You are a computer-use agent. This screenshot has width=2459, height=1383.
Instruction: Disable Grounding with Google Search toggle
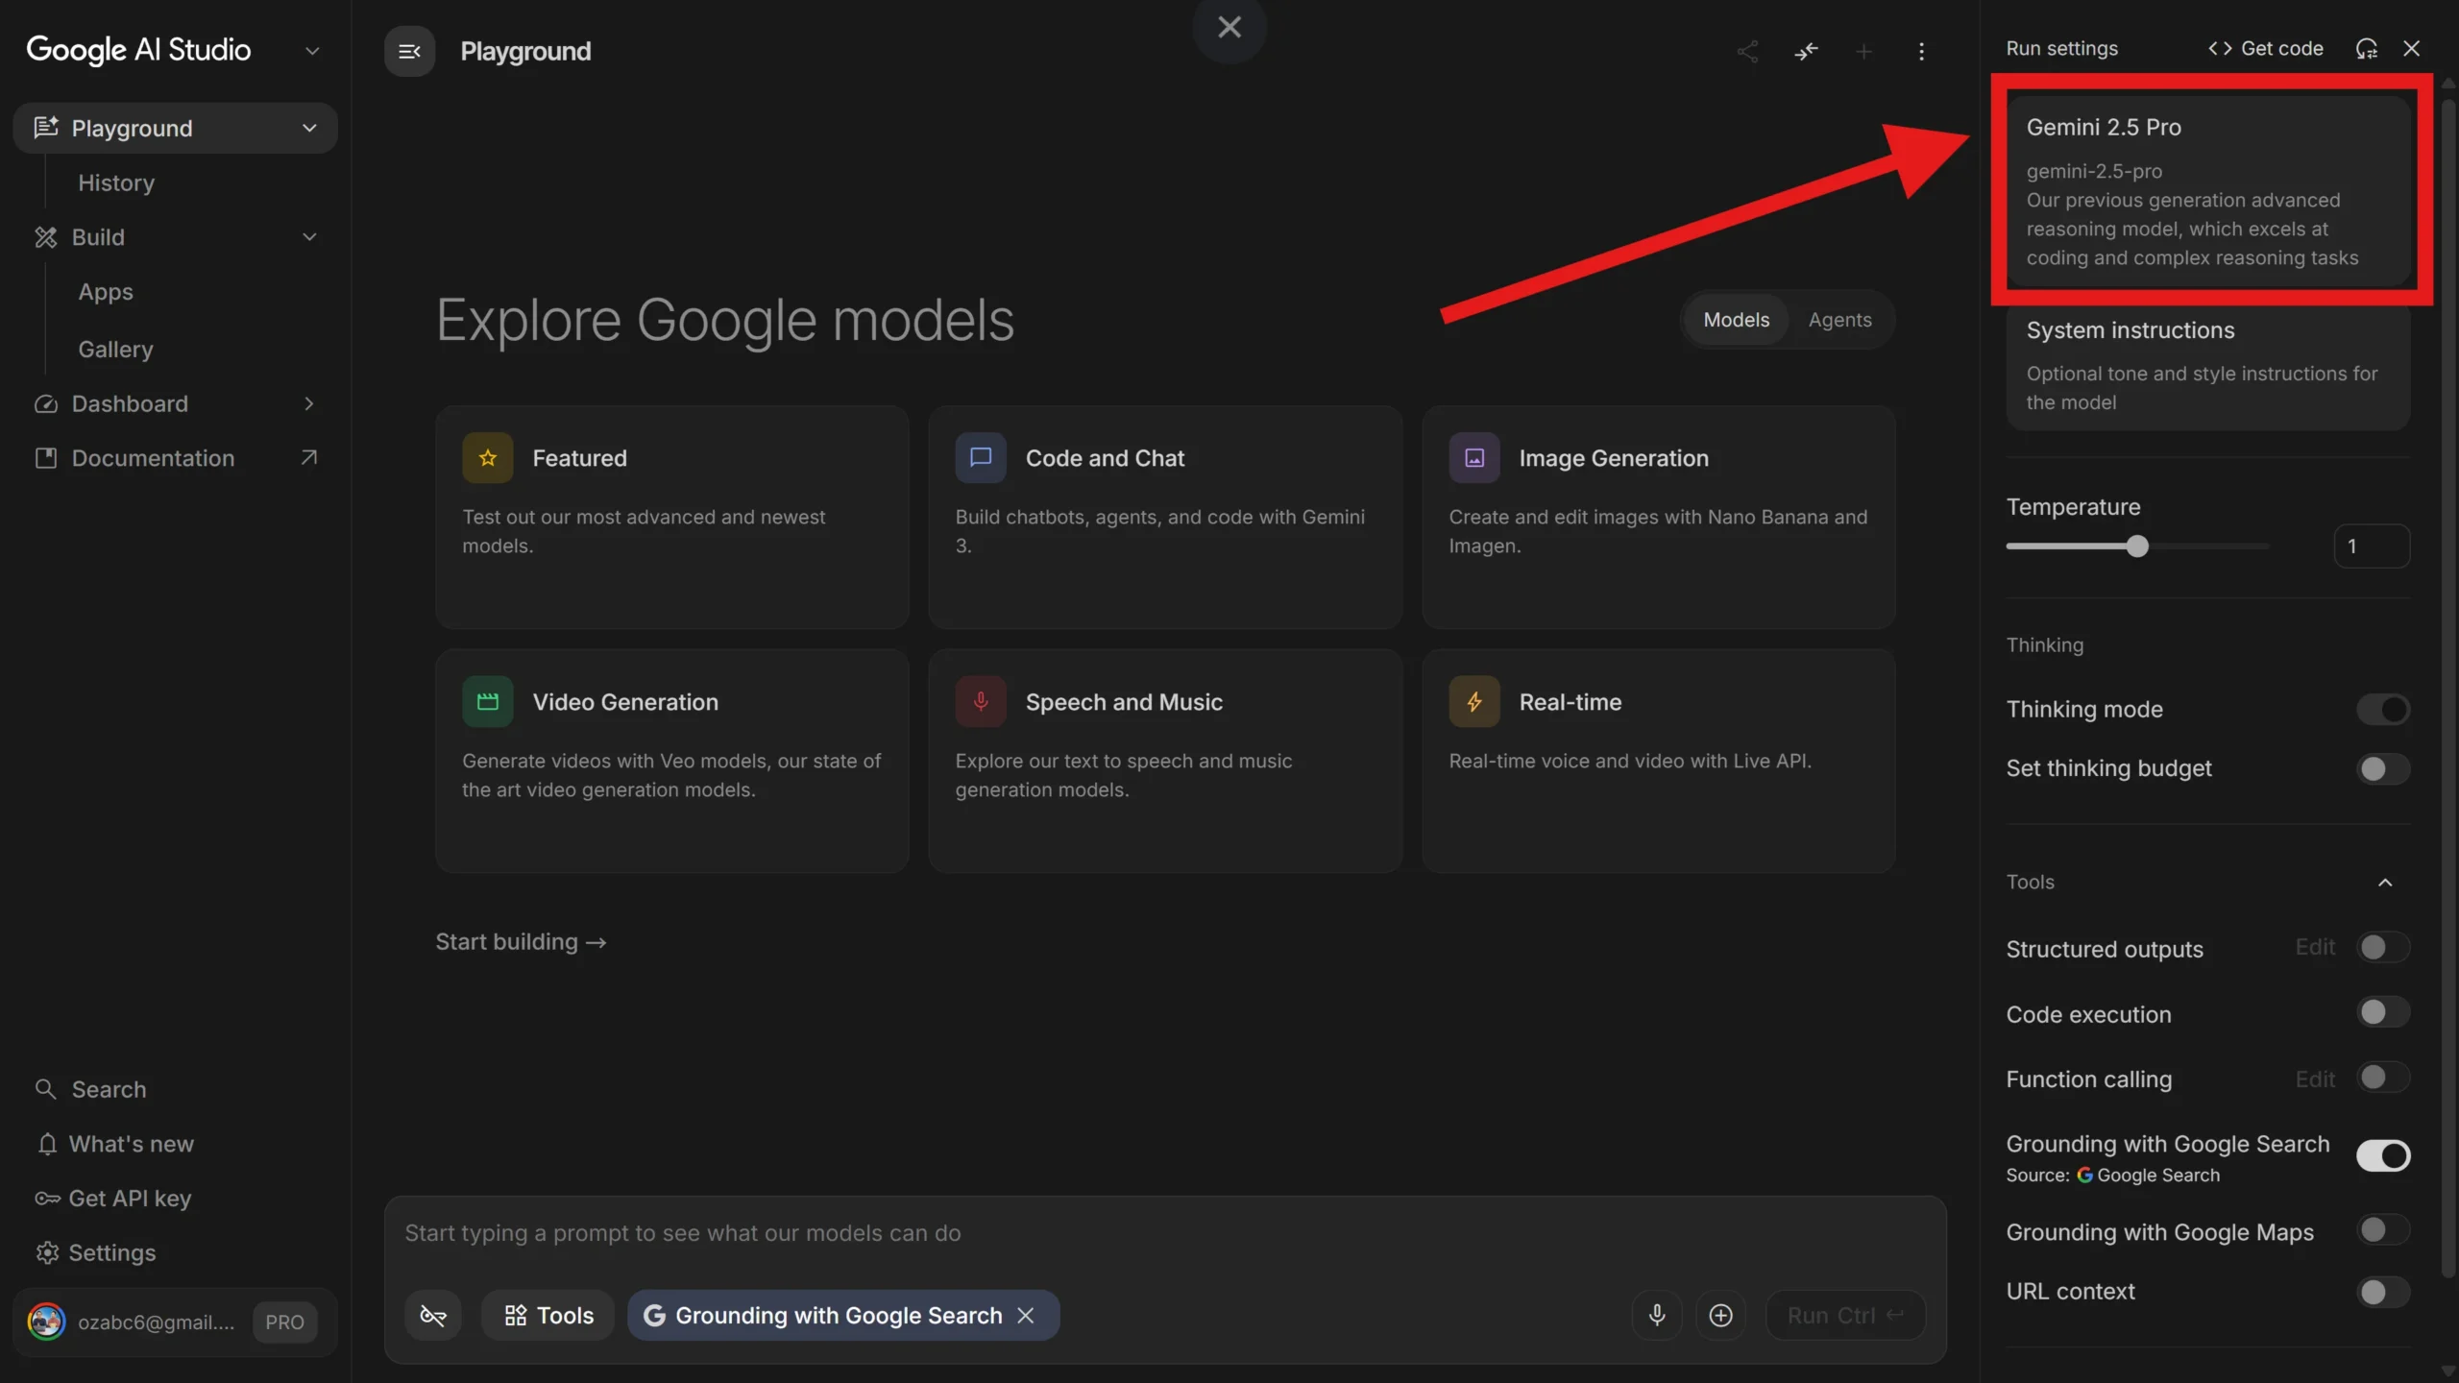2383,1155
